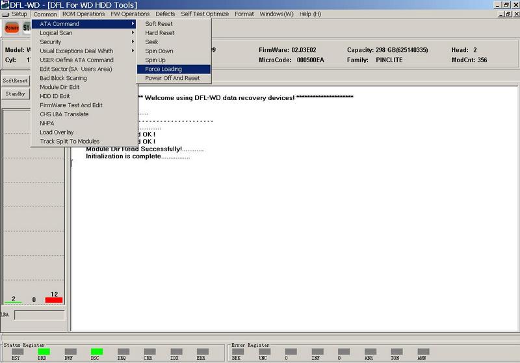Open the Windows(W) menu
The width and height of the screenshot is (520, 363).
point(277,14)
